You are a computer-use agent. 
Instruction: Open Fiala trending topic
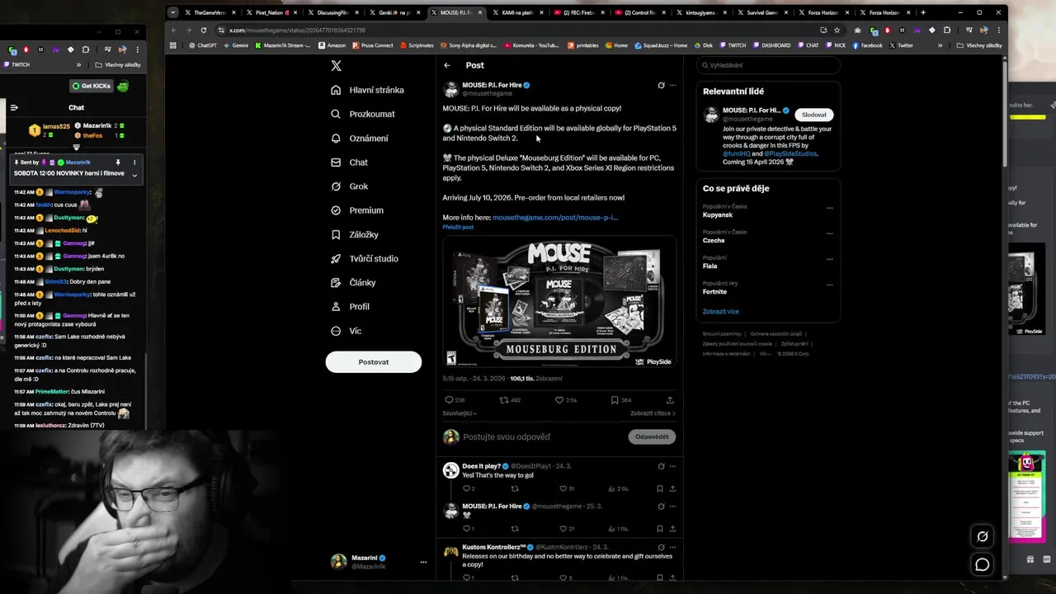click(x=710, y=266)
